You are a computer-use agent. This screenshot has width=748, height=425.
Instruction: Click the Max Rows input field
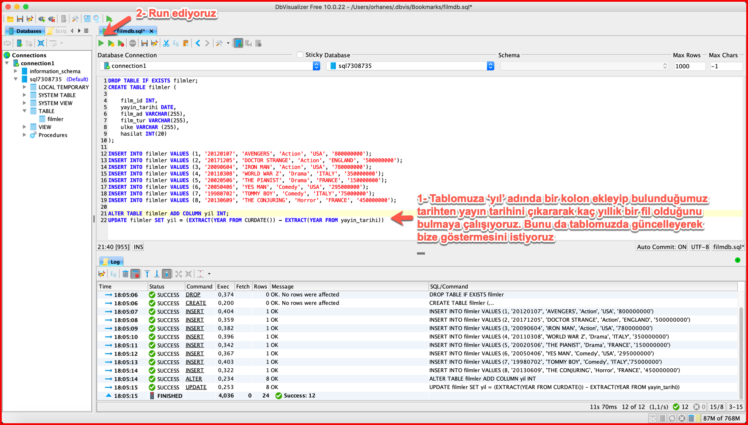click(x=690, y=66)
